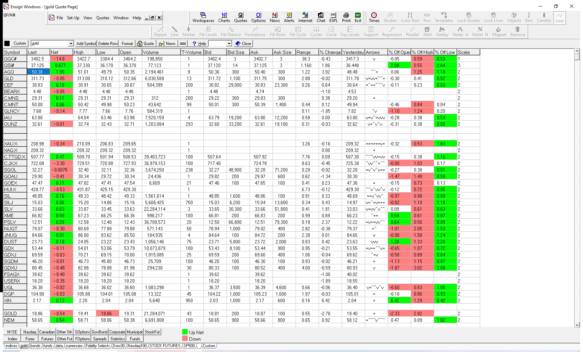This screenshot has height=352, width=583.
Task: Open the Chat toolbar icon
Action: 321,18
